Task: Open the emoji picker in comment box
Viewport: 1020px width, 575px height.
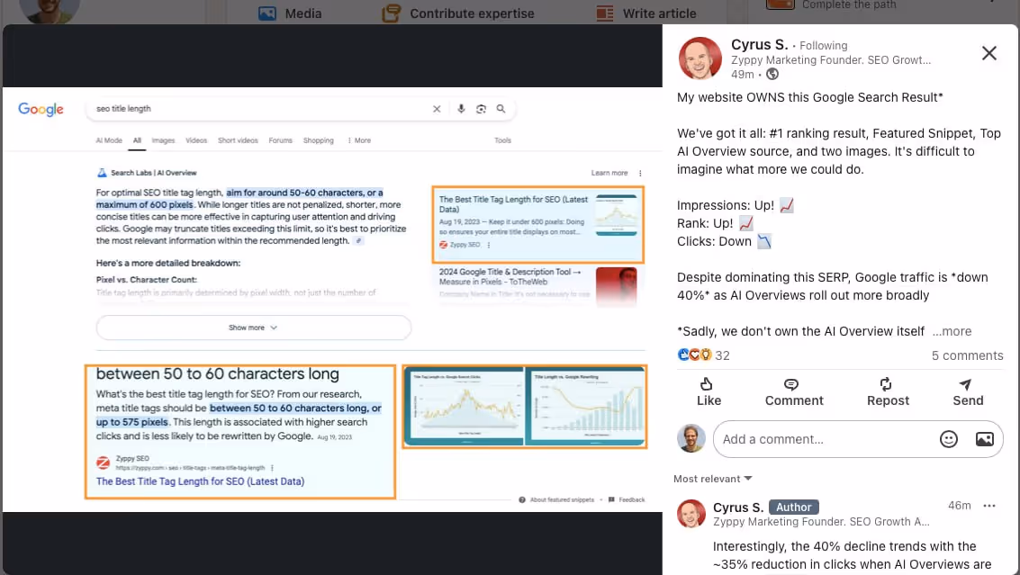Action: [x=949, y=439]
